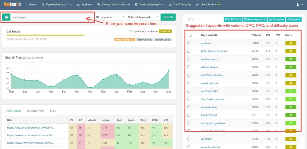Export results with Export PDF button
Screen dimensions: 307x149
coord(145,39)
